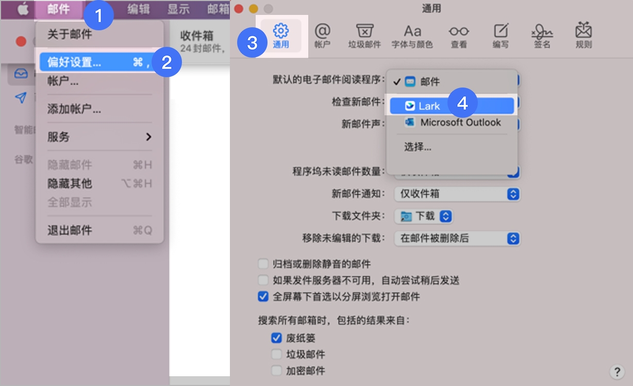
Task: Toggle 归档或删除静音的邮件 checkbox
Action: [x=263, y=264]
